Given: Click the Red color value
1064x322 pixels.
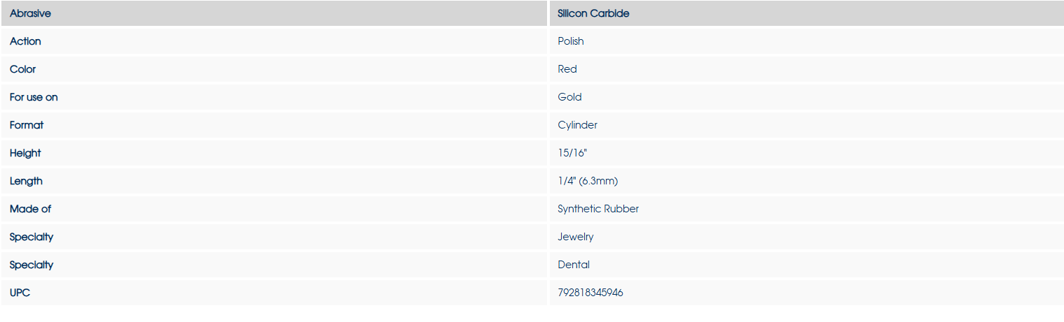Looking at the screenshot, I should [567, 69].
